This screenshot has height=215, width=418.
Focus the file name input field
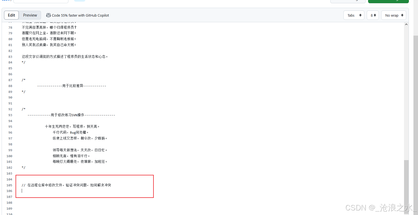point(41,1)
